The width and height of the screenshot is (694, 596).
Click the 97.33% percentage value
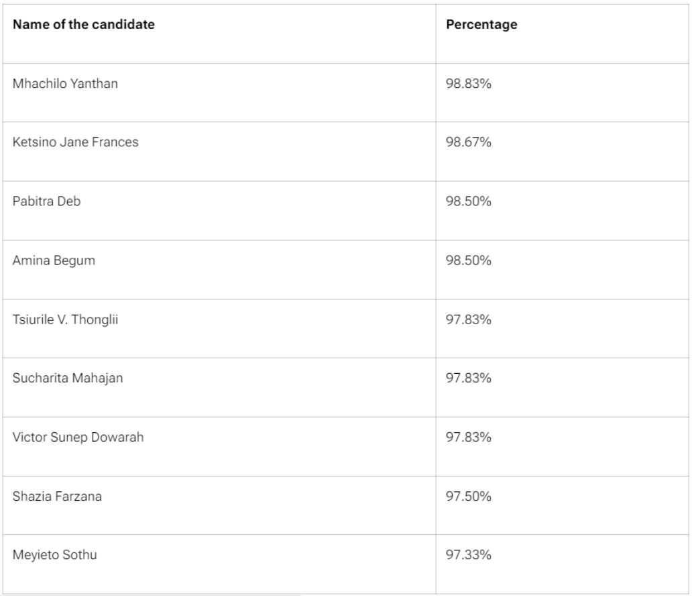pos(469,555)
